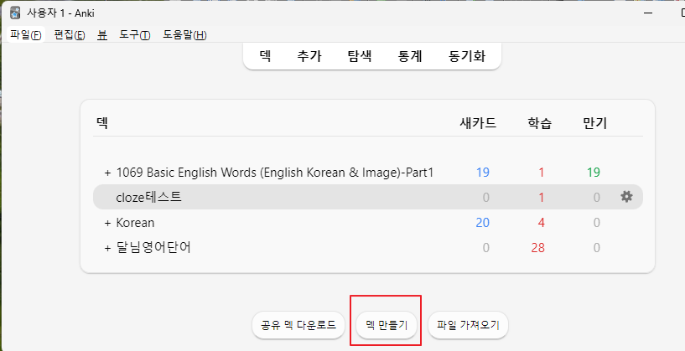Expand the 달님영어단어 deck

(107, 249)
